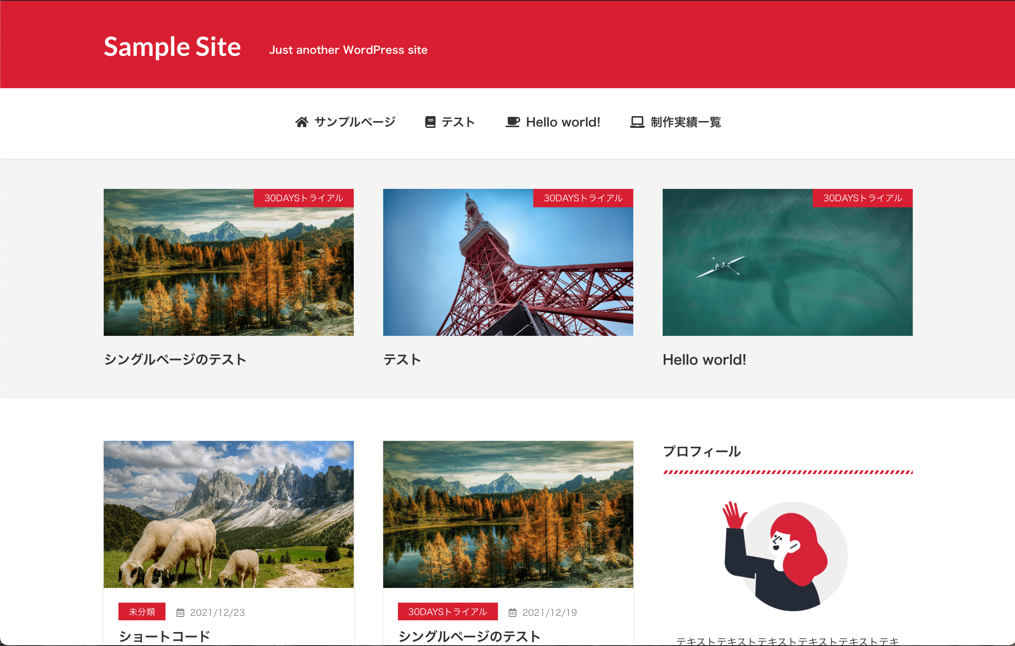Click the home icon beside サンプルページ
Image resolution: width=1015 pixels, height=646 pixels.
[302, 122]
